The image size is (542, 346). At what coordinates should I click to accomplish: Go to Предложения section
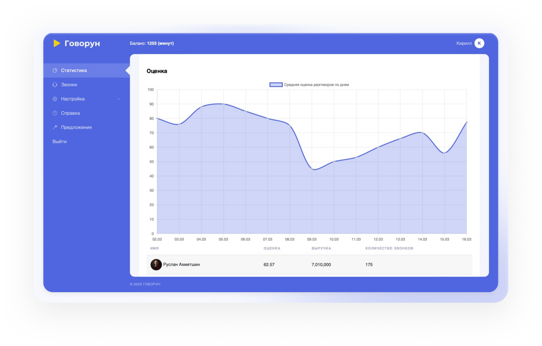point(76,127)
